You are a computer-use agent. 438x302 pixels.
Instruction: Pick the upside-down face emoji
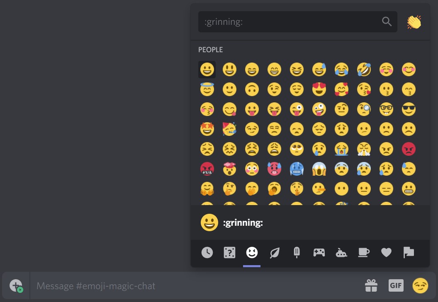click(252, 89)
